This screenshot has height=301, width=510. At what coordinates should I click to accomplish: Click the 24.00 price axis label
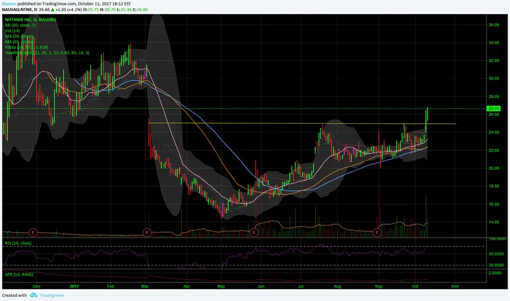494,132
